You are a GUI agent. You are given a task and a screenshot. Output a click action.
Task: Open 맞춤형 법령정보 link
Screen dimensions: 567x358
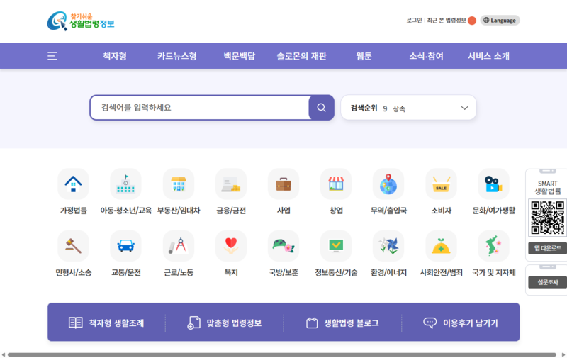[224, 323]
